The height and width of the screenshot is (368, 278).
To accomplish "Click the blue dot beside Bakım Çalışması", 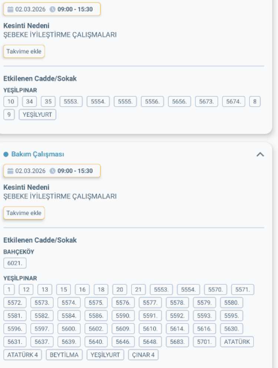I will pyautogui.click(x=6, y=154).
